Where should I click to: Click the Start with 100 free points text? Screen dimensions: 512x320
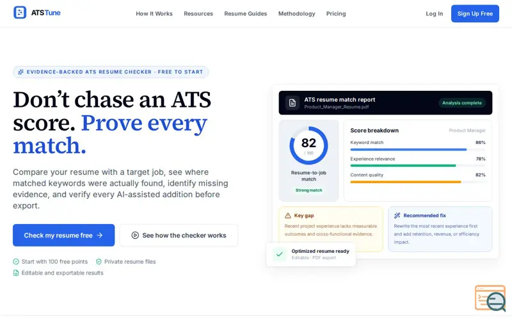(x=54, y=262)
